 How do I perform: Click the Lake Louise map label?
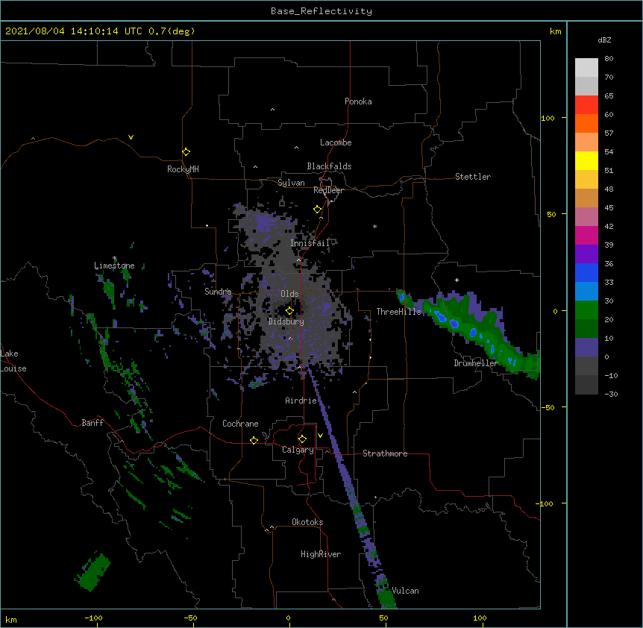point(13,361)
